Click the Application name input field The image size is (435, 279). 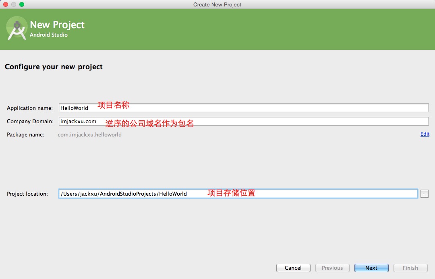pos(244,108)
